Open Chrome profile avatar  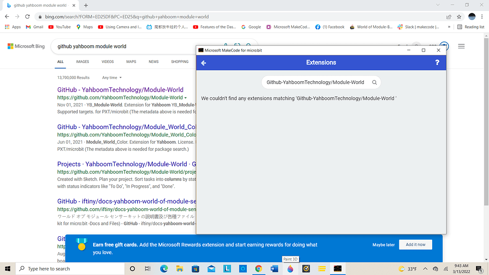pyautogui.click(x=472, y=17)
